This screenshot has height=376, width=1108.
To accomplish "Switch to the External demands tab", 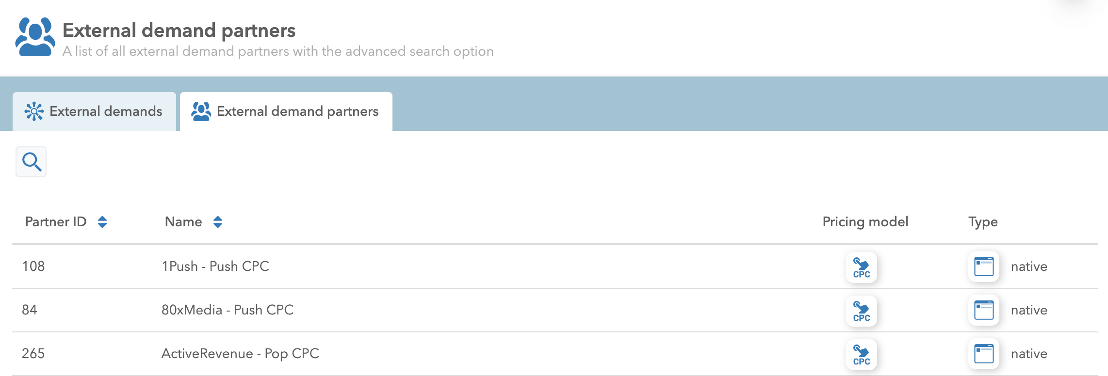I will click(x=94, y=111).
